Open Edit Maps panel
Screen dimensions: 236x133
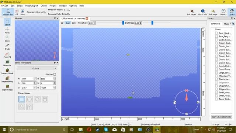point(213,12)
